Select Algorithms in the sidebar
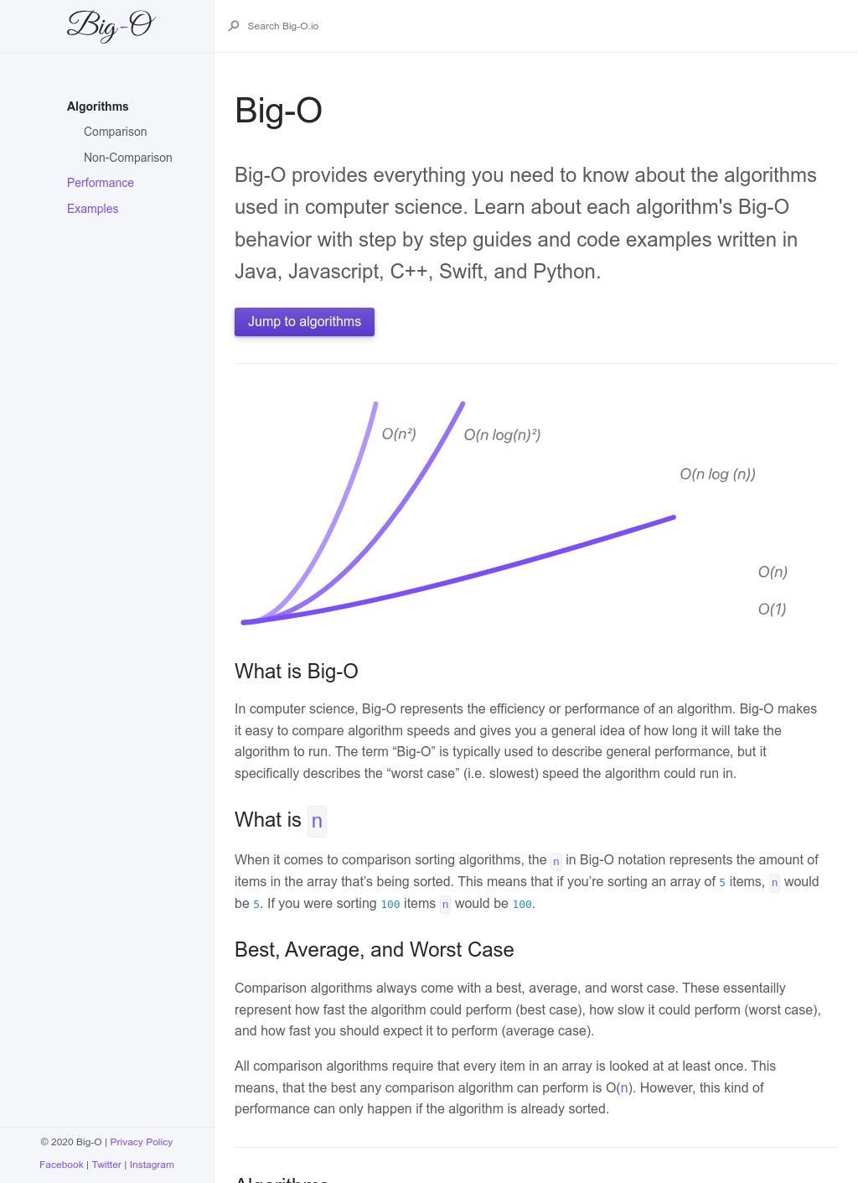 coord(98,106)
